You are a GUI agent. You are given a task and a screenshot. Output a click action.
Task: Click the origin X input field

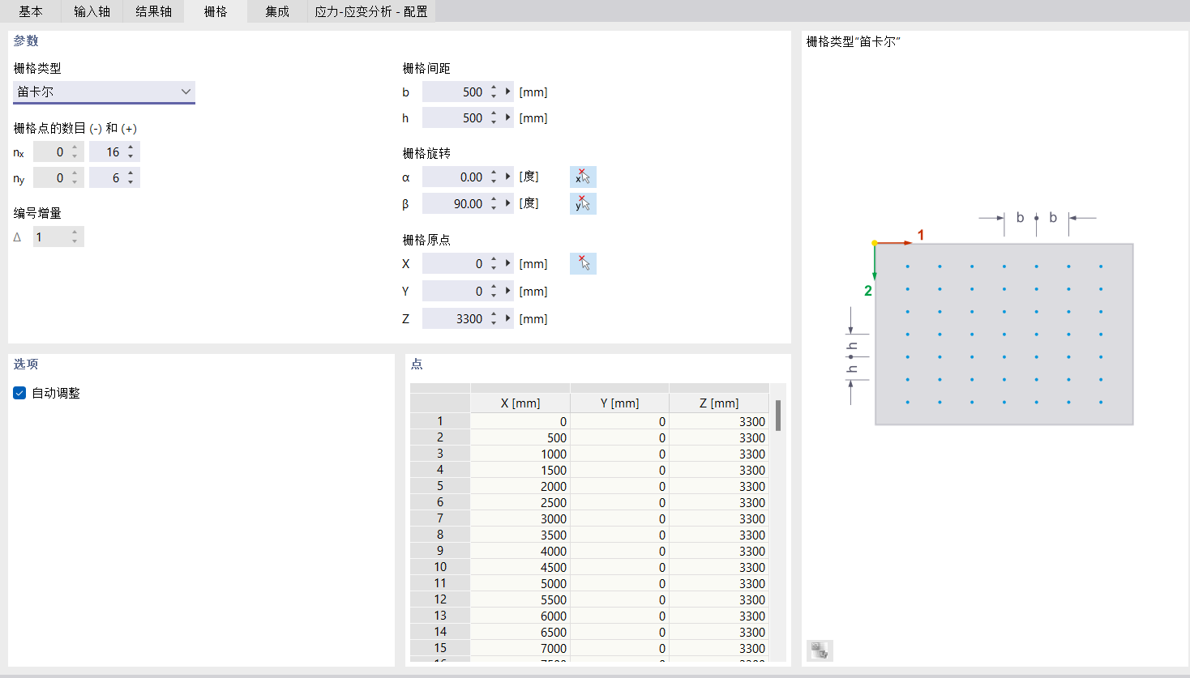[x=454, y=263]
